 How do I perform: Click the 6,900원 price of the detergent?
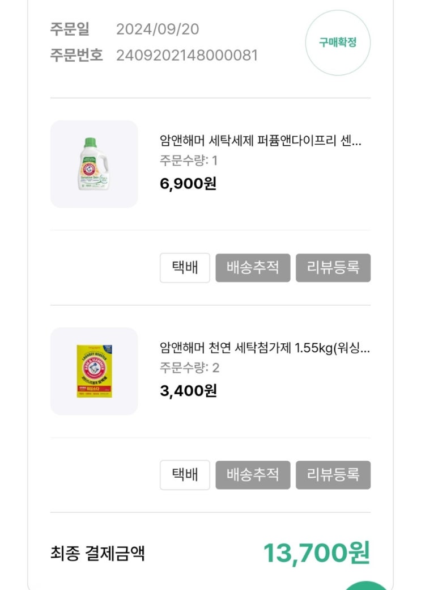coord(188,184)
